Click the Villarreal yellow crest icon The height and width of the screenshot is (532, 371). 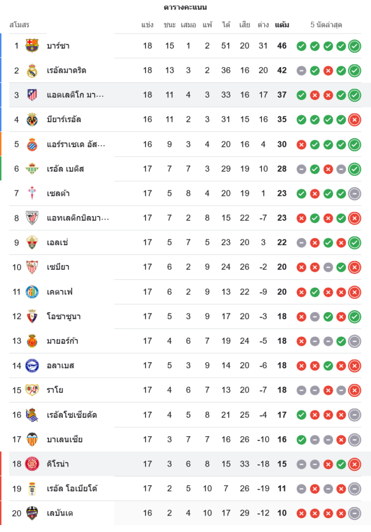(32, 120)
